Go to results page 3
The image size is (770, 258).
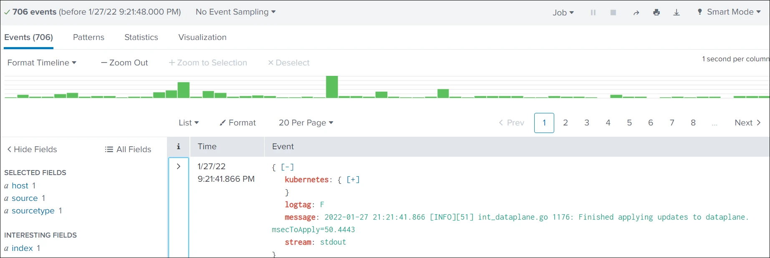pos(587,123)
